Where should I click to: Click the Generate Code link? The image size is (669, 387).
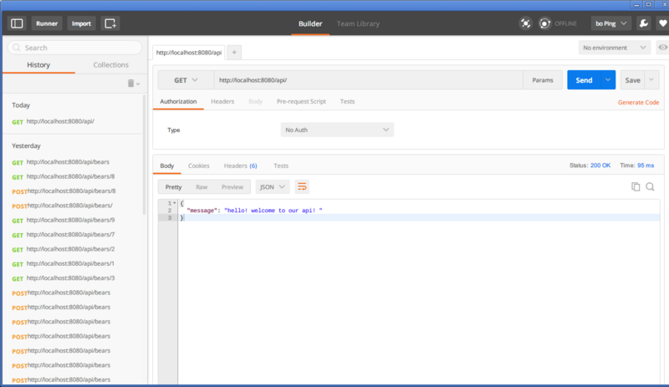[x=638, y=103]
